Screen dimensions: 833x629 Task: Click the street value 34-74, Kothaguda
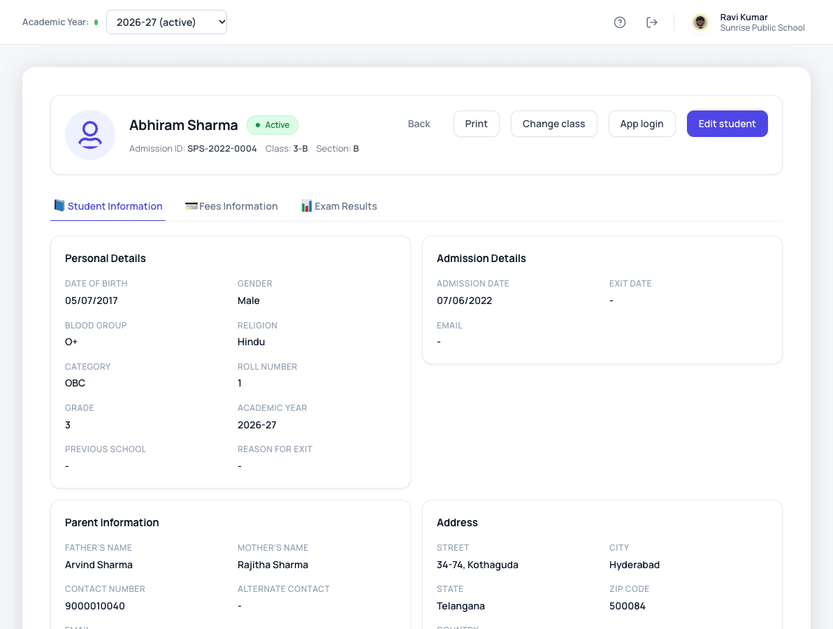[x=477, y=565]
